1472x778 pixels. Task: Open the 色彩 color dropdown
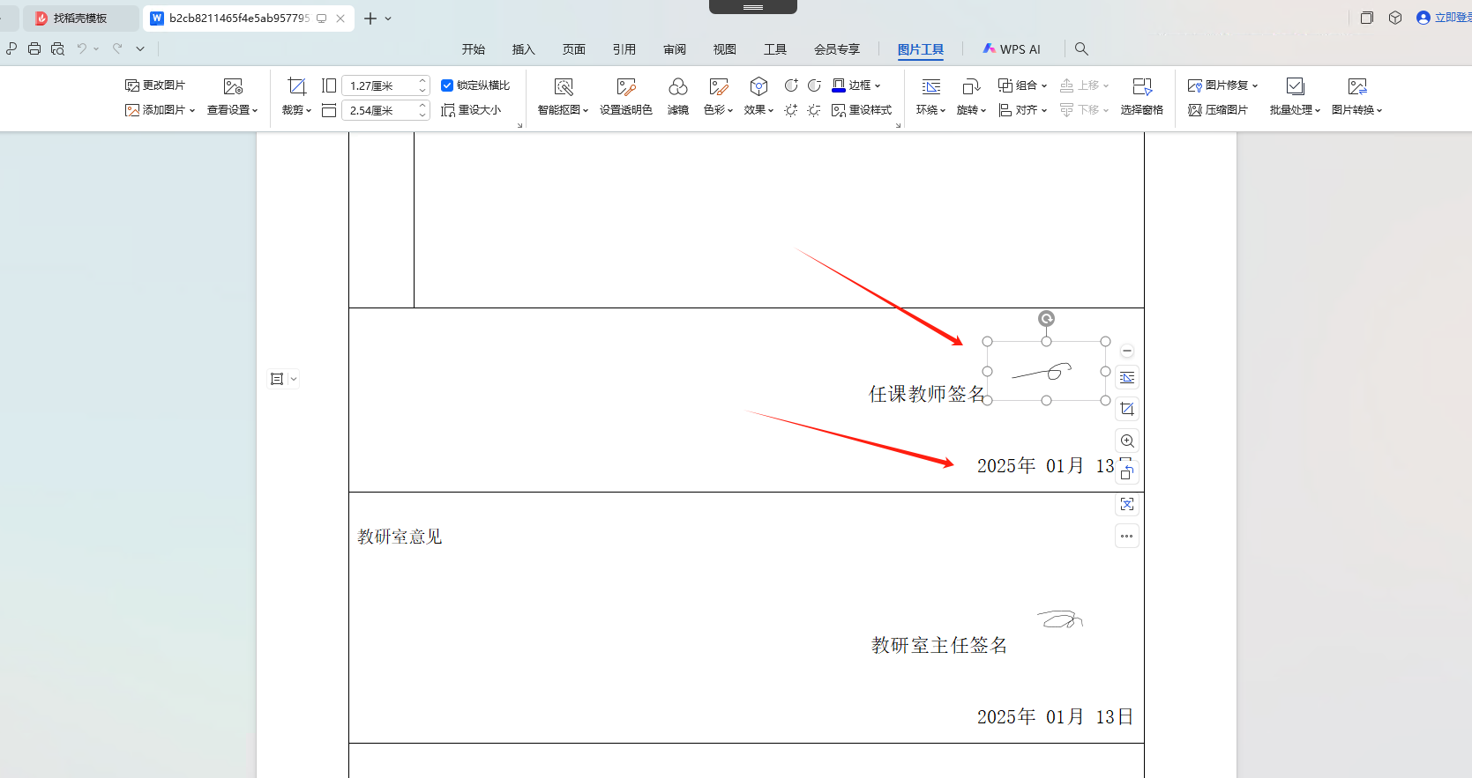tap(719, 110)
